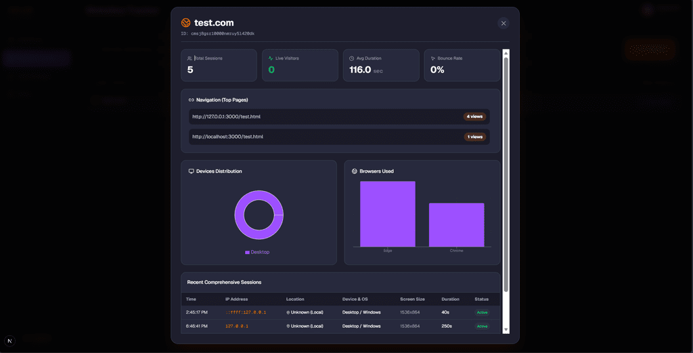Click the Bounce Rate cursor icon
The width and height of the screenshot is (693, 353).
(432, 58)
